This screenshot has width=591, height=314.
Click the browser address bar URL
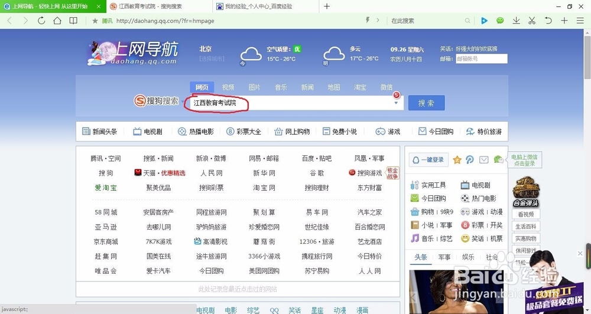click(x=165, y=21)
